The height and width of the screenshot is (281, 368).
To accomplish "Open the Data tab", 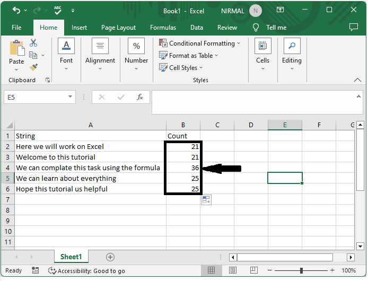I will pyautogui.click(x=196, y=28).
